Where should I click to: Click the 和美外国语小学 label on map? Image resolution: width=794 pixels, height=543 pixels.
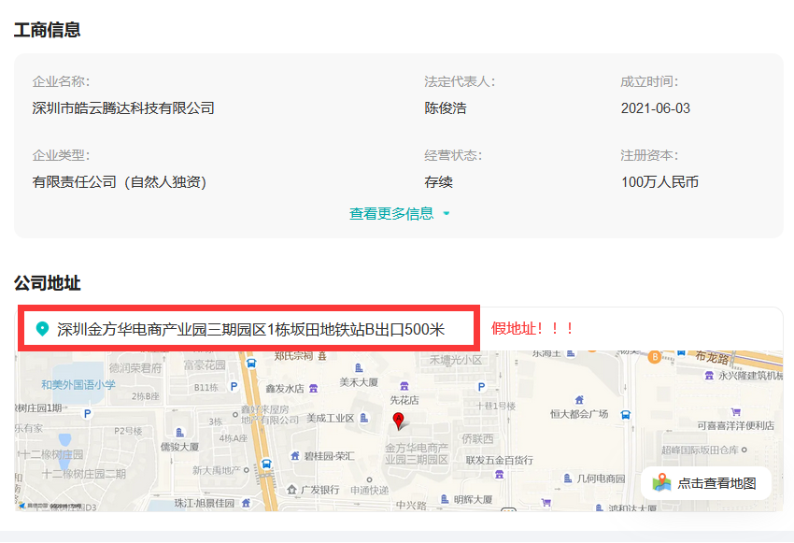[x=78, y=384]
